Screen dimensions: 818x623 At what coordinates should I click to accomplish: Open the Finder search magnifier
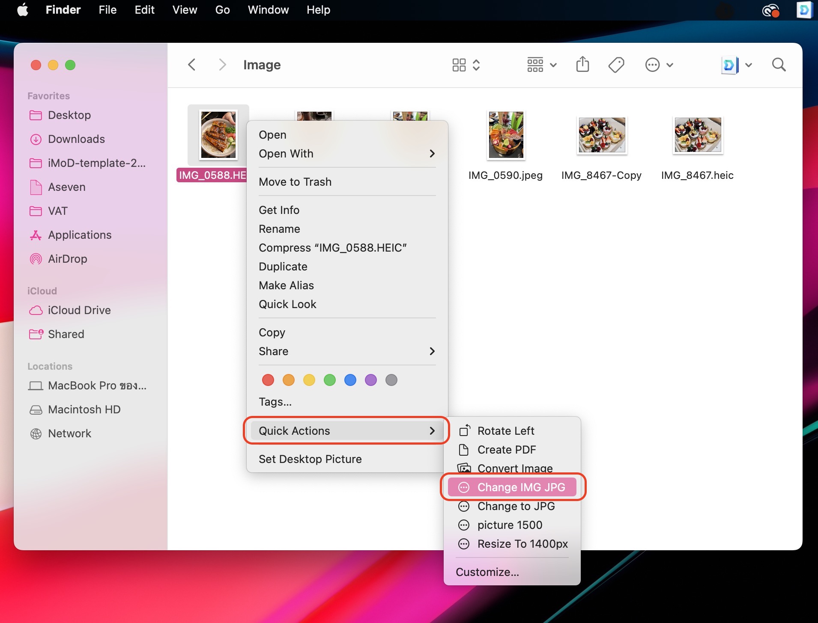point(779,65)
